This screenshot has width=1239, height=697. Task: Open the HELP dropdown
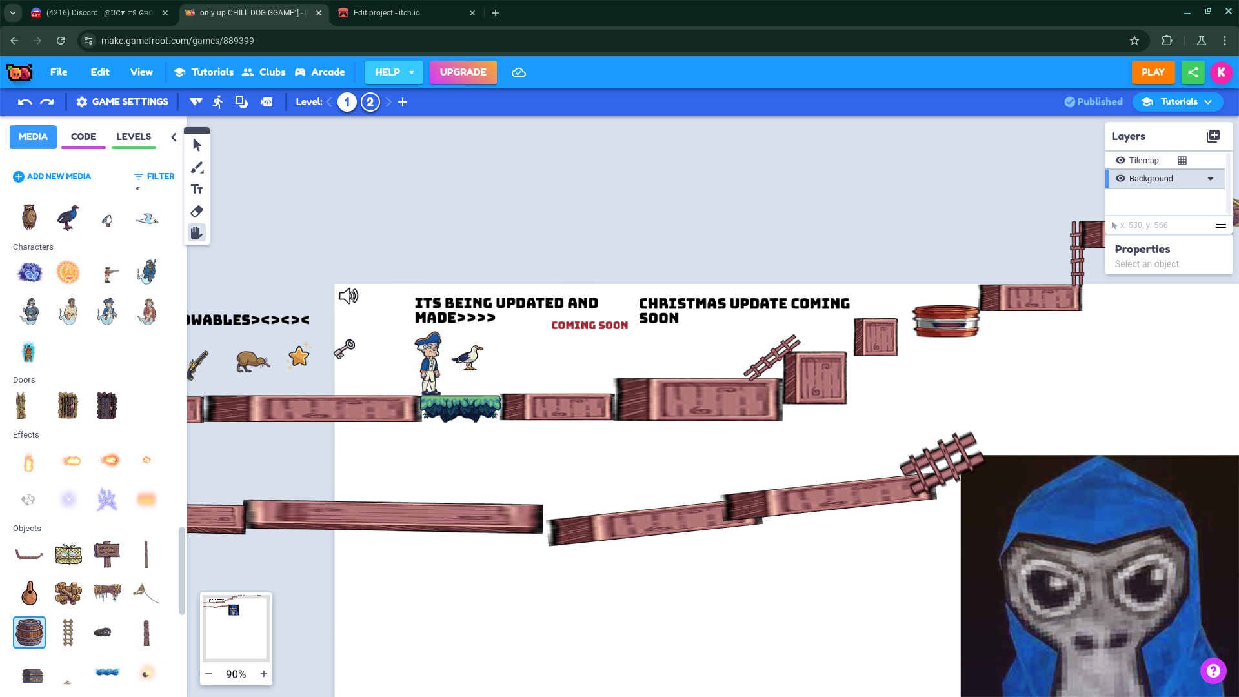click(x=394, y=72)
